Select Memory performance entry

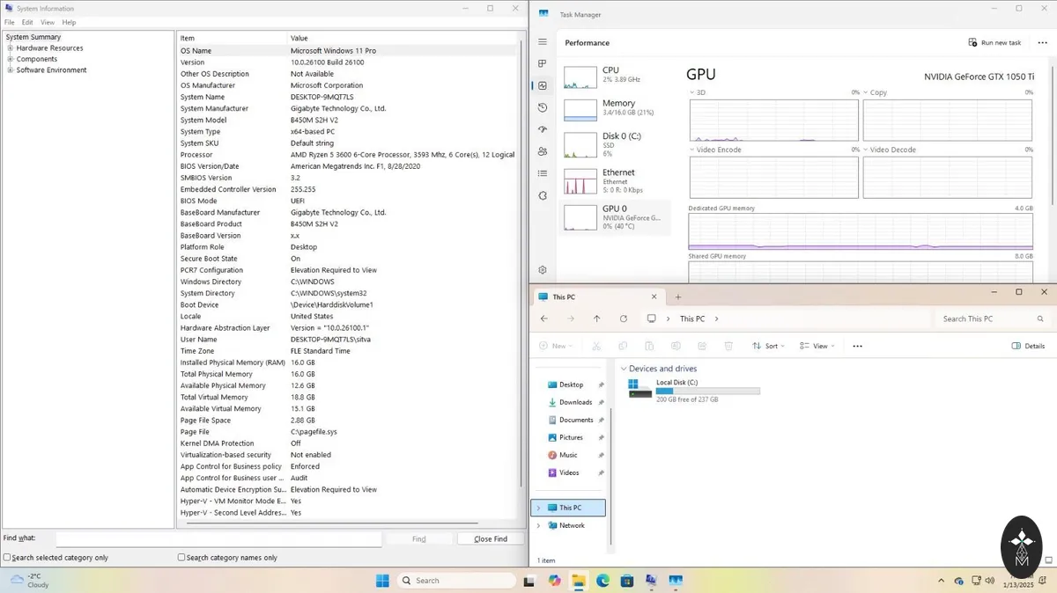tap(614, 110)
